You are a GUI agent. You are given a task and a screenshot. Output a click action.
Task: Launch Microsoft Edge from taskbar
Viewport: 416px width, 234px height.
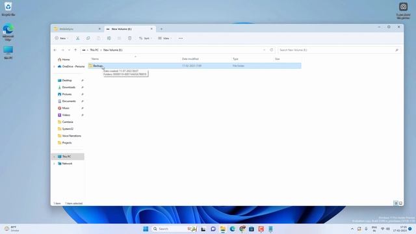233,229
